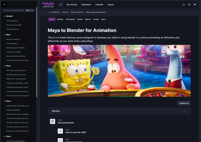The height and width of the screenshot is (142, 201).
Task: Click Blender Training in the breadcrumb
Action: point(77,12)
